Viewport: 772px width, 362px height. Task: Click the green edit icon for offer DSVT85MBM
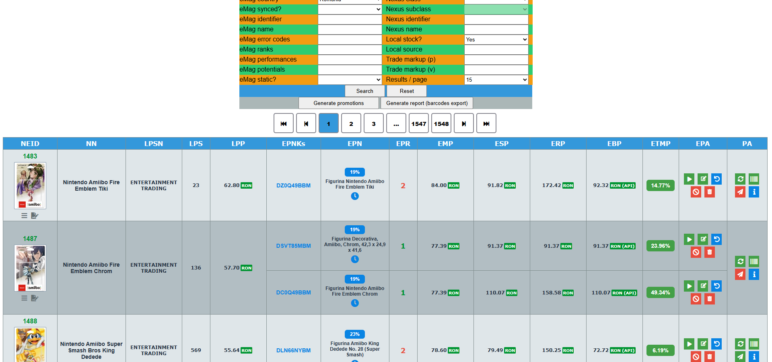pyautogui.click(x=703, y=239)
